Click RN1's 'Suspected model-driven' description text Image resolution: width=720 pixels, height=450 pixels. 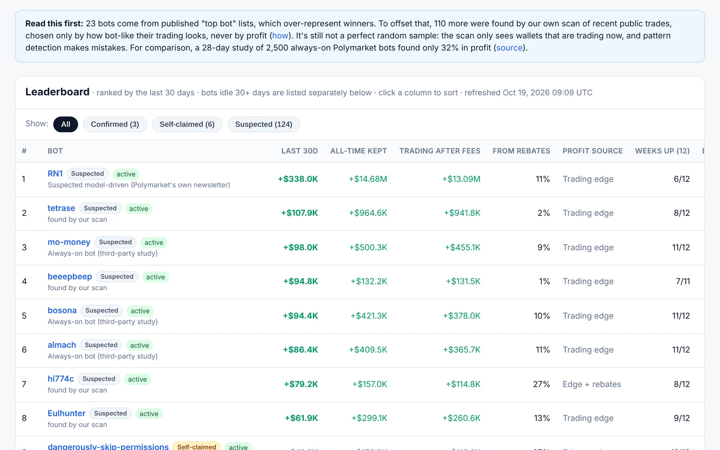tap(139, 185)
